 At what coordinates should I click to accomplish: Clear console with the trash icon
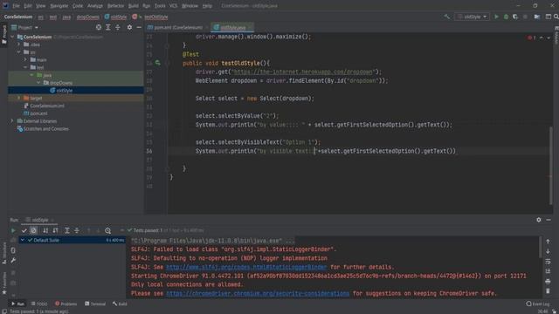(548, 291)
